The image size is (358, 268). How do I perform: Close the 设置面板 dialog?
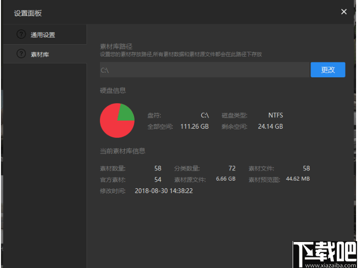pos(344,12)
